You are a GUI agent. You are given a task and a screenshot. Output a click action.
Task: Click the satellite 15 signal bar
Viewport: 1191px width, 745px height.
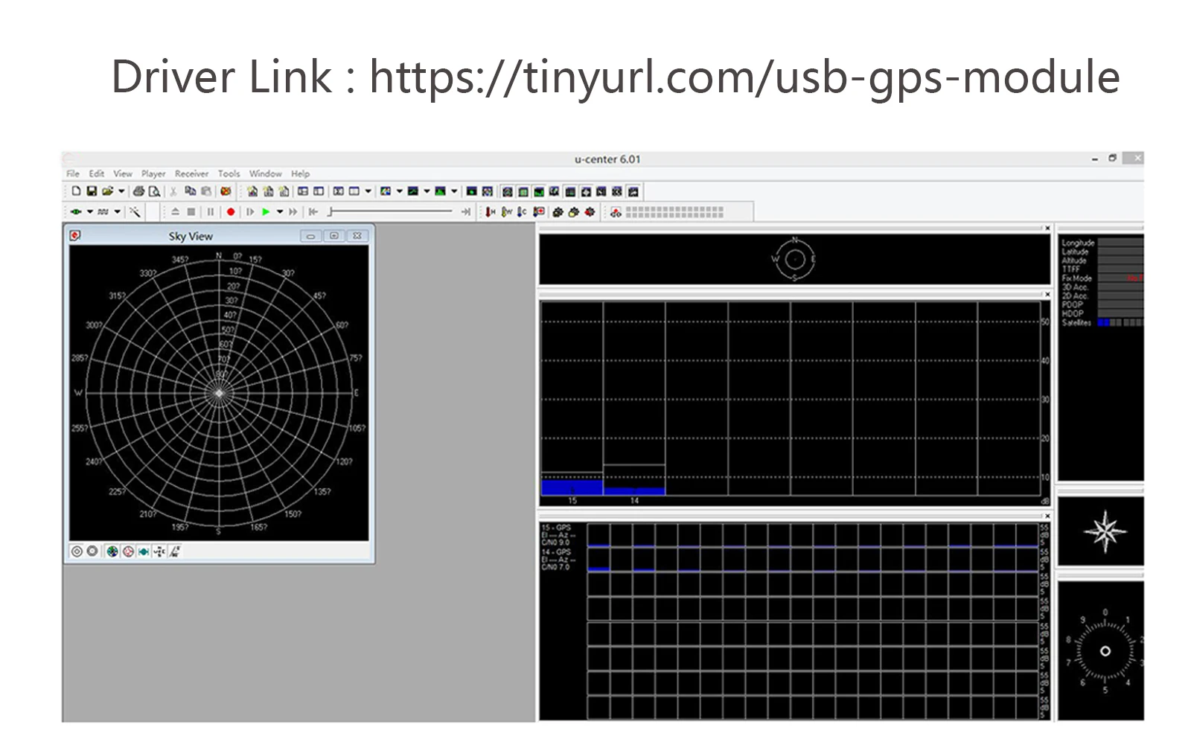tap(572, 487)
